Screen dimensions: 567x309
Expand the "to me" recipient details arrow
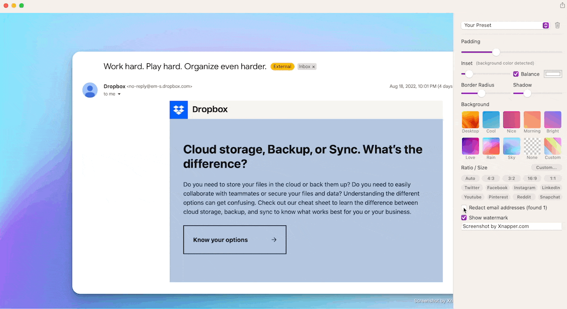(119, 94)
